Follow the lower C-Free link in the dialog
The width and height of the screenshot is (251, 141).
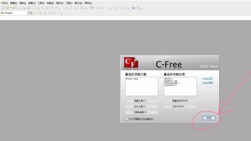[207, 83]
